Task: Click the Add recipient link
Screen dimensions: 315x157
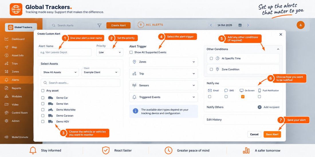Action: coord(271,107)
